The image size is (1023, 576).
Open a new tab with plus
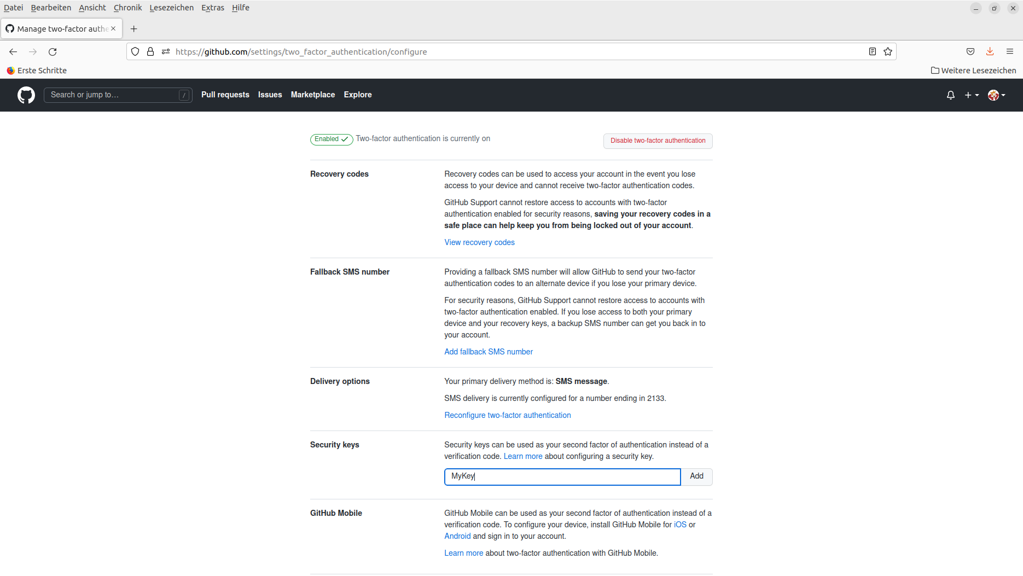tap(134, 28)
